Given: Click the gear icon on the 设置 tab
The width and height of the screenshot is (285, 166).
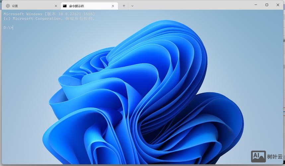Looking at the screenshot, I should [8, 6].
